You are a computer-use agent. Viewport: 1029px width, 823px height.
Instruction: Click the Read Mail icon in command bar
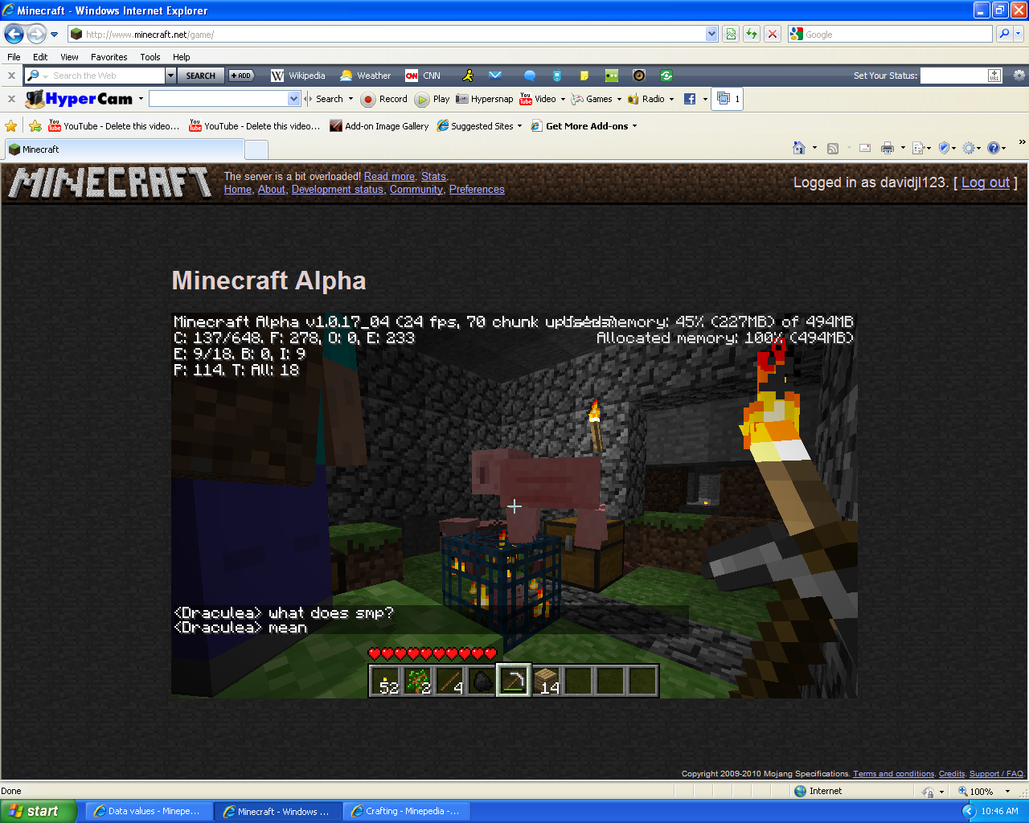point(865,148)
